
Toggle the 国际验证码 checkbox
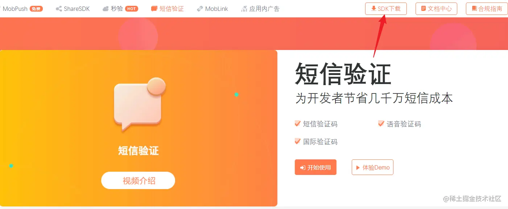tap(298, 141)
